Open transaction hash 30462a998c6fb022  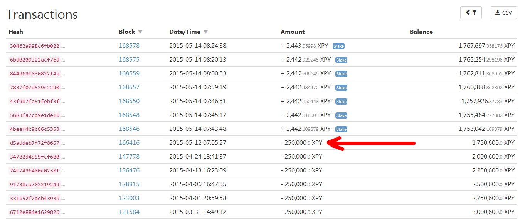tap(34, 46)
